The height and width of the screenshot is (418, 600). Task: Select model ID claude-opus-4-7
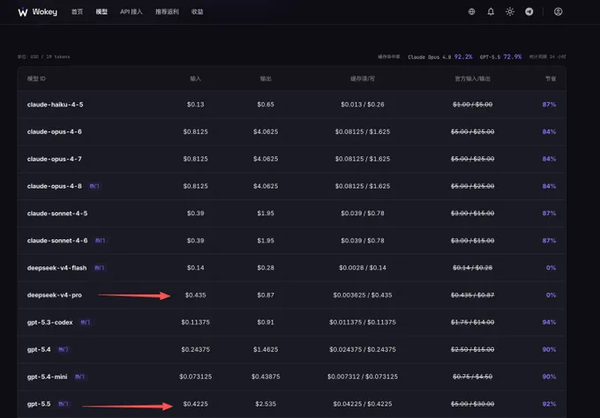(x=55, y=159)
